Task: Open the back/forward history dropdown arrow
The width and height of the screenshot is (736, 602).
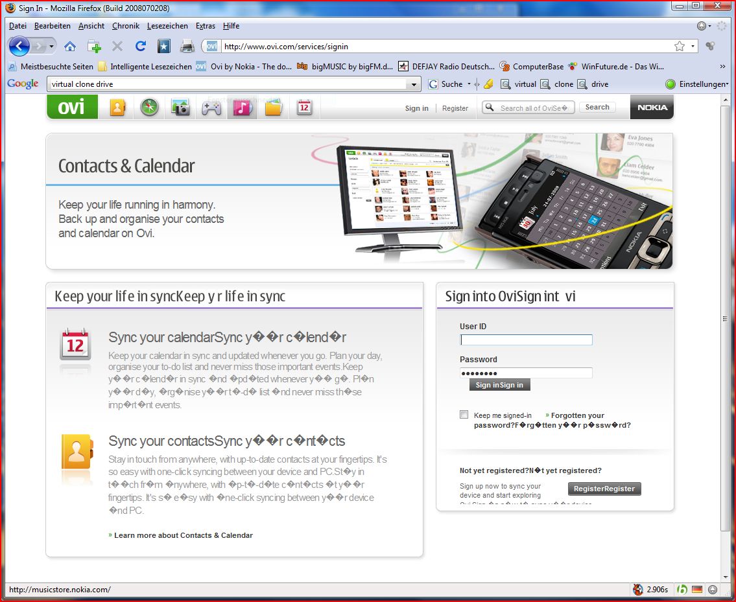Action: [x=51, y=46]
